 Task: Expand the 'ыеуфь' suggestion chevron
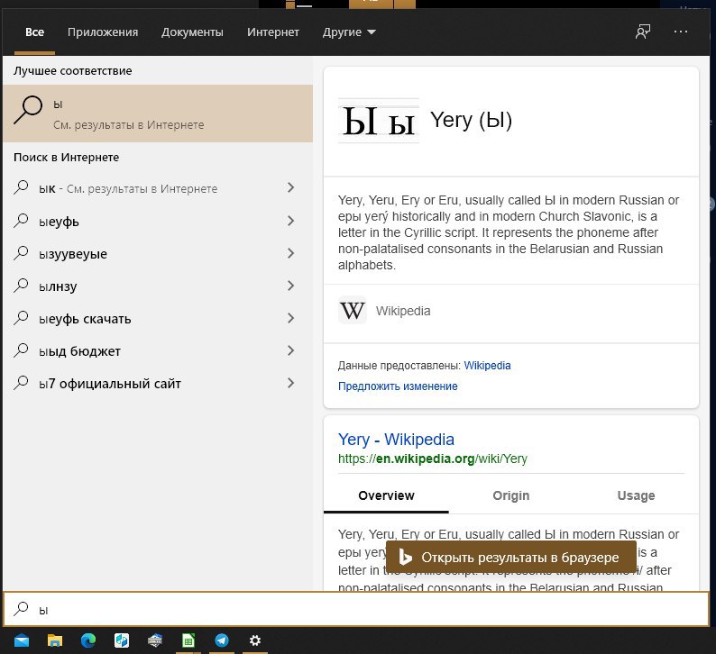291,221
